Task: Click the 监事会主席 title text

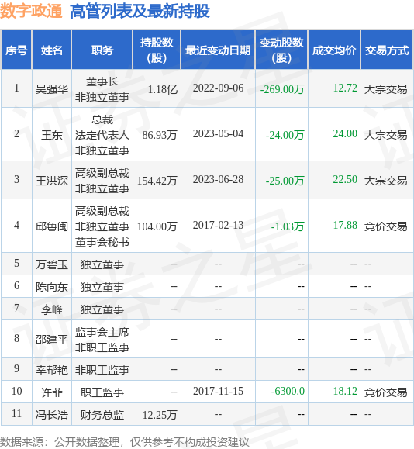Action: tap(102, 332)
